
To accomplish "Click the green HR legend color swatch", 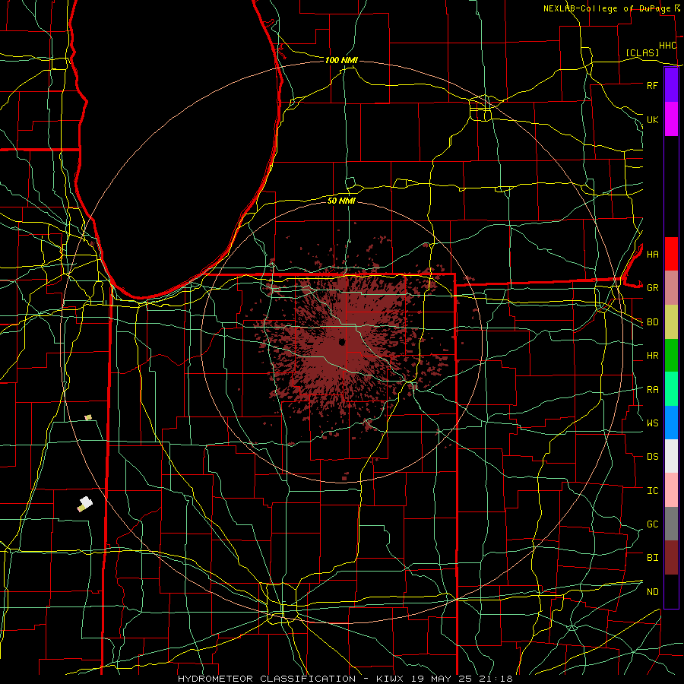I will tap(671, 355).
